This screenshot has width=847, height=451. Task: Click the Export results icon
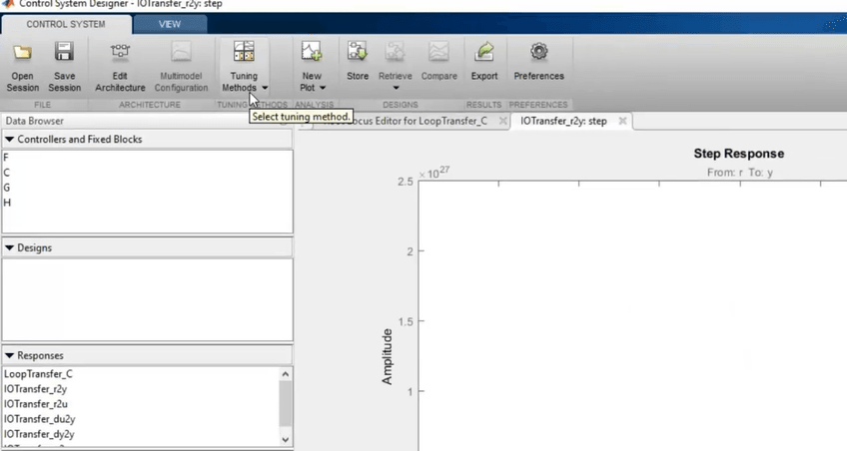pos(484,53)
